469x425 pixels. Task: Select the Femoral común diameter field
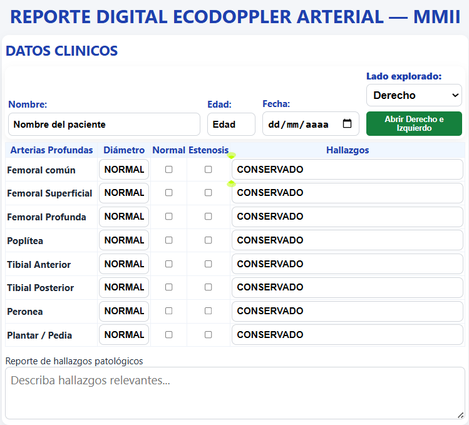click(x=124, y=170)
